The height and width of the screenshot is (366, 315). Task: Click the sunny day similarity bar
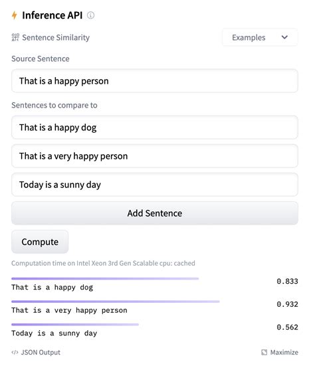pyautogui.click(x=75, y=324)
